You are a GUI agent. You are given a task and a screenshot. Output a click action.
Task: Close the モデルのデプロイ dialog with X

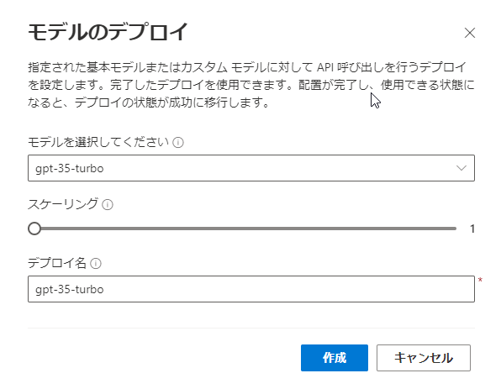(x=469, y=33)
